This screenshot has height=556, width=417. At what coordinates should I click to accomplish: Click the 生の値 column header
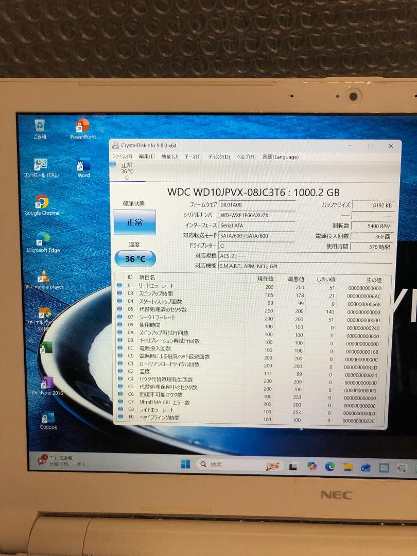click(374, 280)
